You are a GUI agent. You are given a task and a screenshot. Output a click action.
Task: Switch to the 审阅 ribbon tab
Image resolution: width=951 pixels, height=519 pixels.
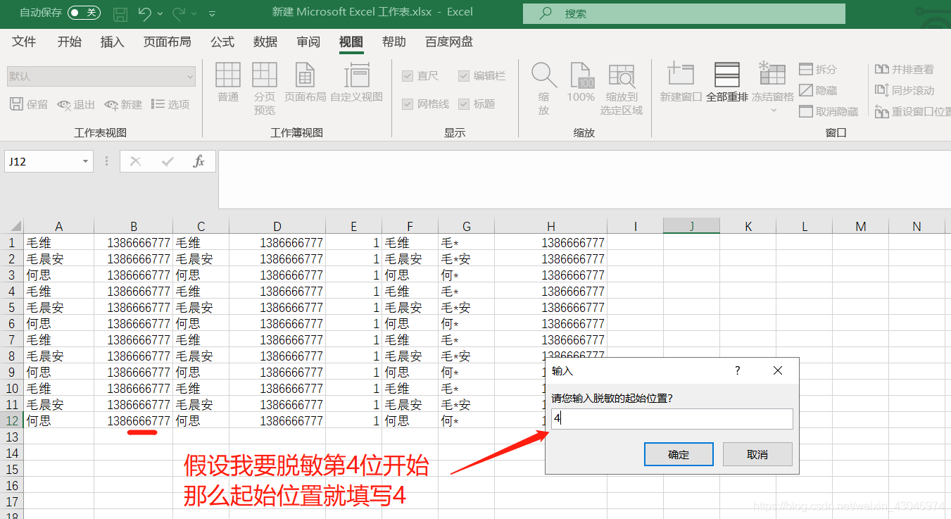308,42
